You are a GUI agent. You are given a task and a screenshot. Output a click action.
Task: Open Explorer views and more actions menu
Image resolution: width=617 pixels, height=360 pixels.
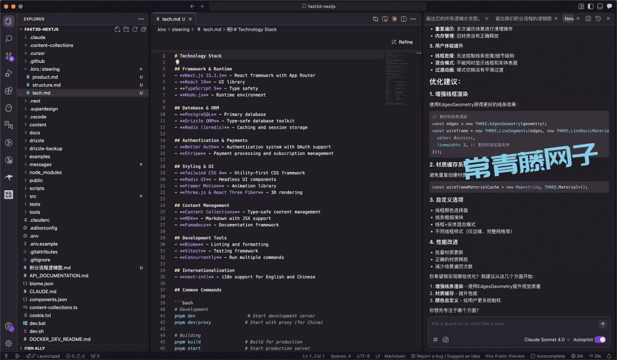[x=141, y=19]
